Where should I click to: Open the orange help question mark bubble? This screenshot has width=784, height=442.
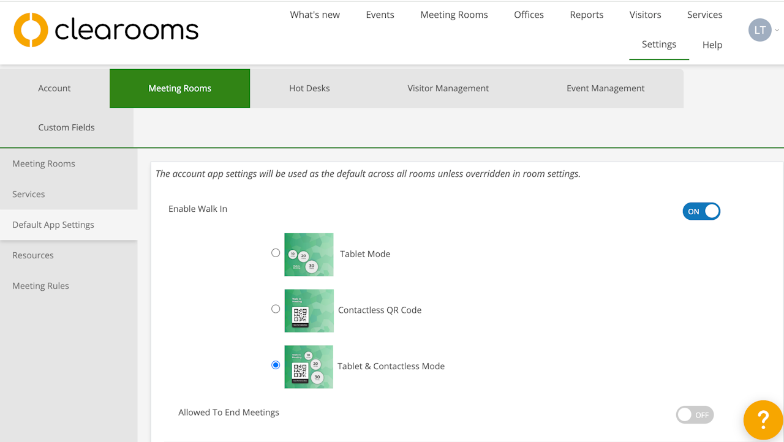[x=763, y=420]
